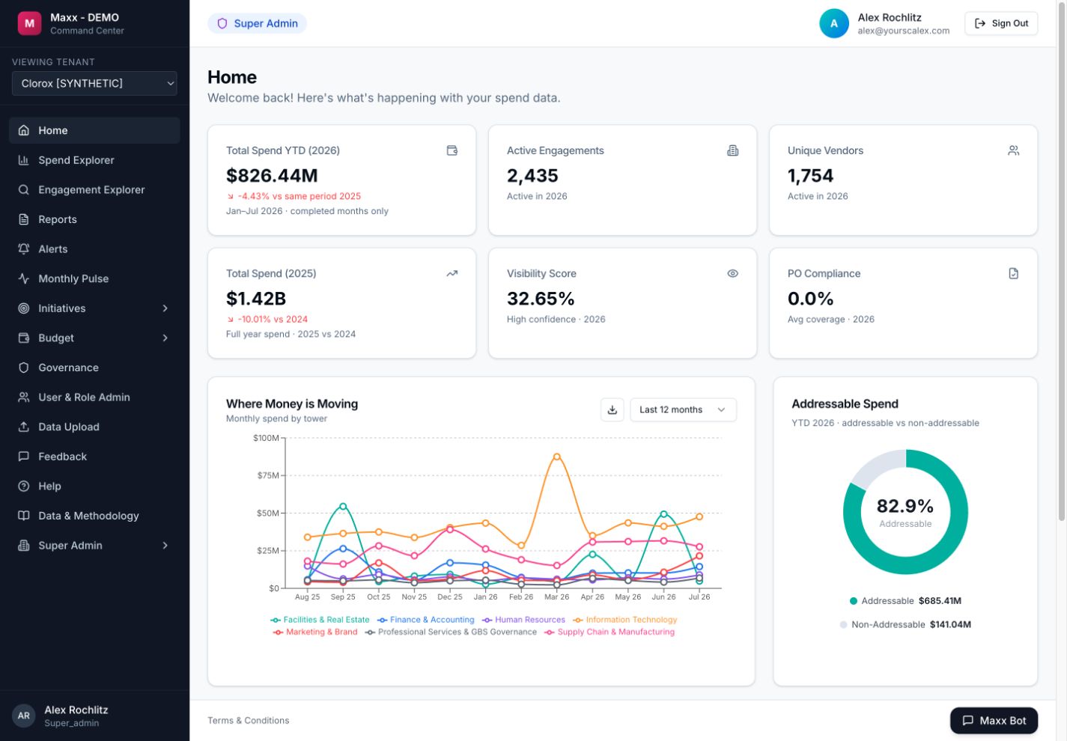This screenshot has height=741, width=1067.
Task: Click the Data & Methodology book icon
Action: click(24, 516)
